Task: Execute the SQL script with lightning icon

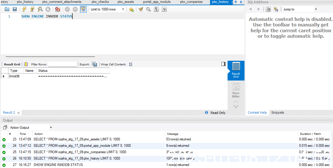Action: pyautogui.click(x=25, y=9)
